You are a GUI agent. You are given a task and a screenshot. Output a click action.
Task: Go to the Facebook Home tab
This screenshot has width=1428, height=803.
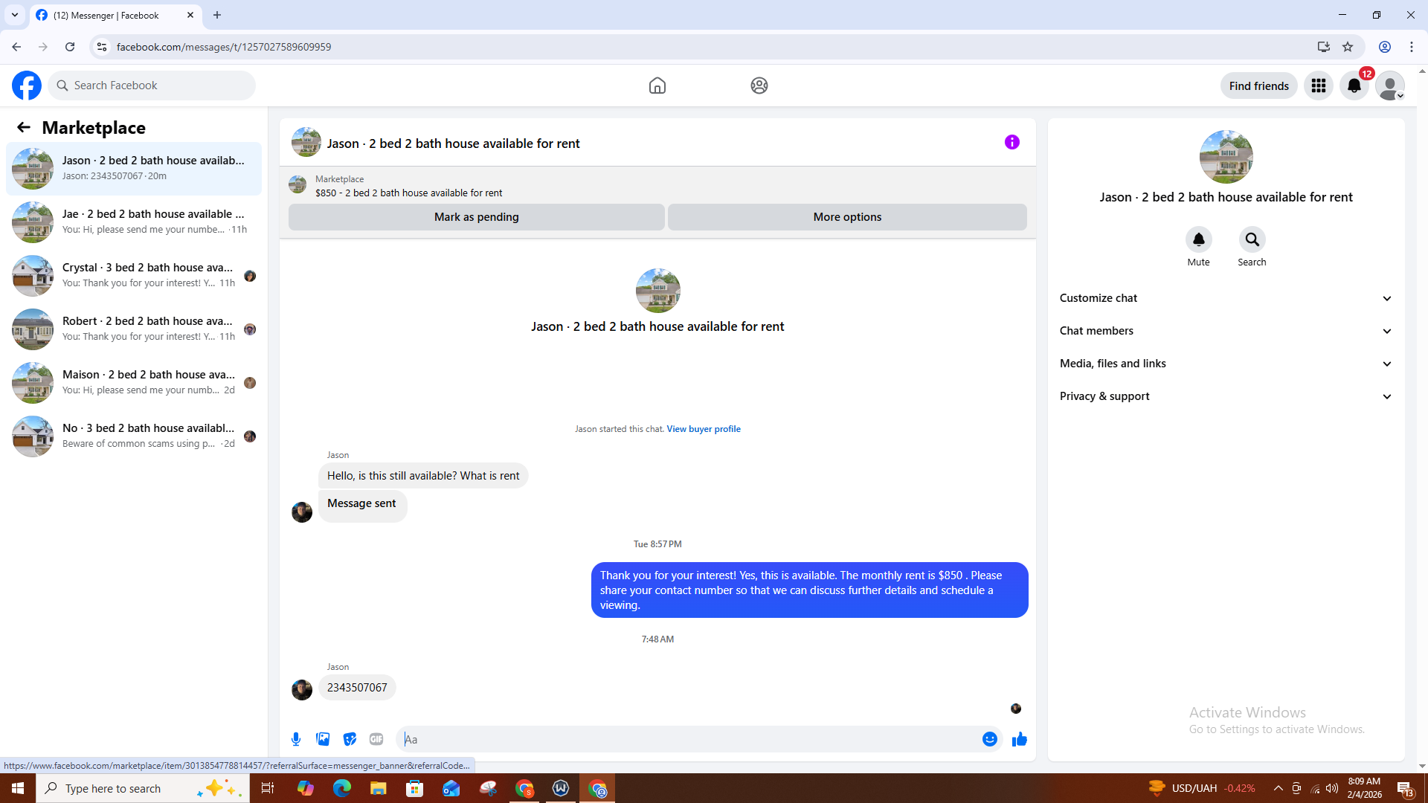[x=657, y=86]
